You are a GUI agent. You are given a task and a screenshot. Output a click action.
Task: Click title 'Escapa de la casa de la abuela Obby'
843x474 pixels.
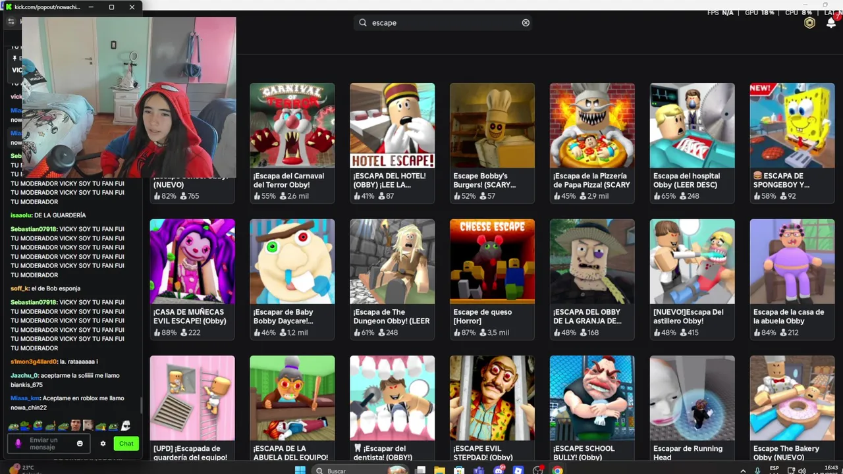point(788,317)
